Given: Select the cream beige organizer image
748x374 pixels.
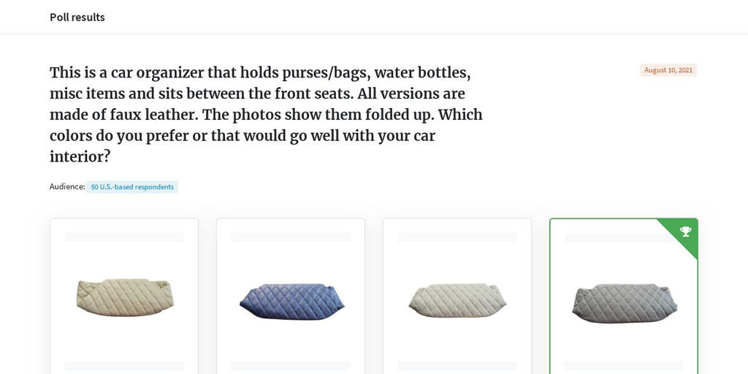Looking at the screenshot, I should click(125, 297).
